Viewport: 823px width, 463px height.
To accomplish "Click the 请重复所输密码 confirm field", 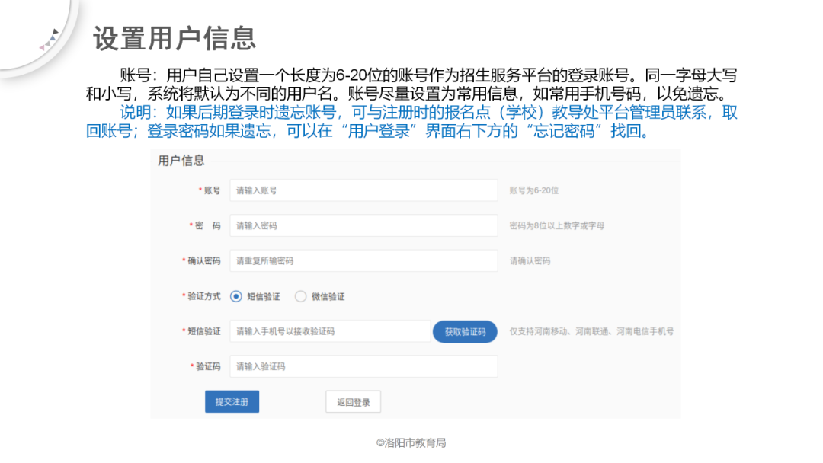I will coord(363,260).
